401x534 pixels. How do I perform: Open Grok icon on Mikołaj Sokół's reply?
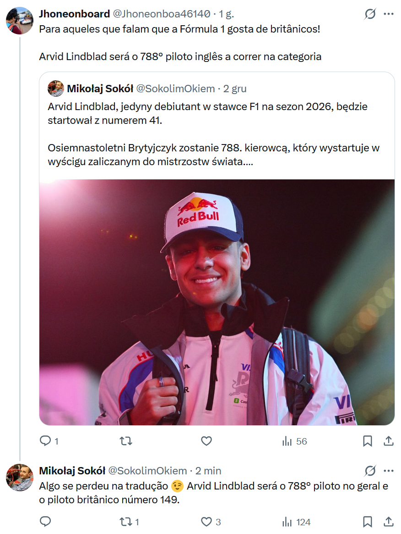click(370, 471)
